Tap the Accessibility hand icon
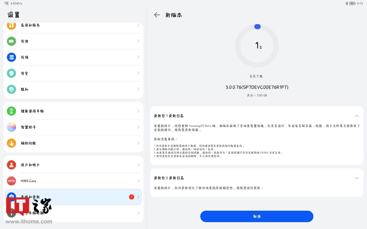Viewport: 367px width, 229px height. tap(11, 143)
